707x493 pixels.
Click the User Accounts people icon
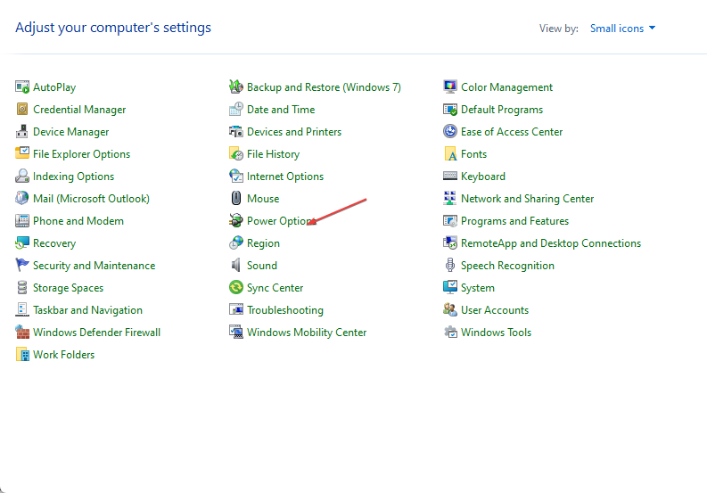pos(450,309)
